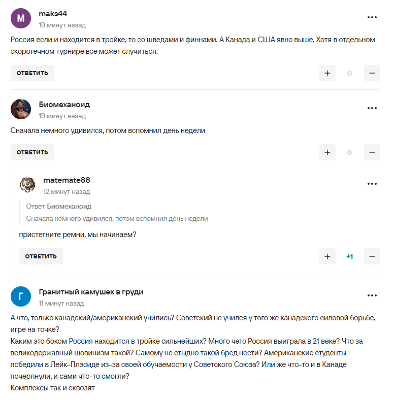Downvote maks44's comment with minus button
The image size is (395, 400).
click(372, 73)
